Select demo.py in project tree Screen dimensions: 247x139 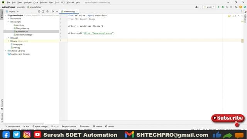[20, 25]
